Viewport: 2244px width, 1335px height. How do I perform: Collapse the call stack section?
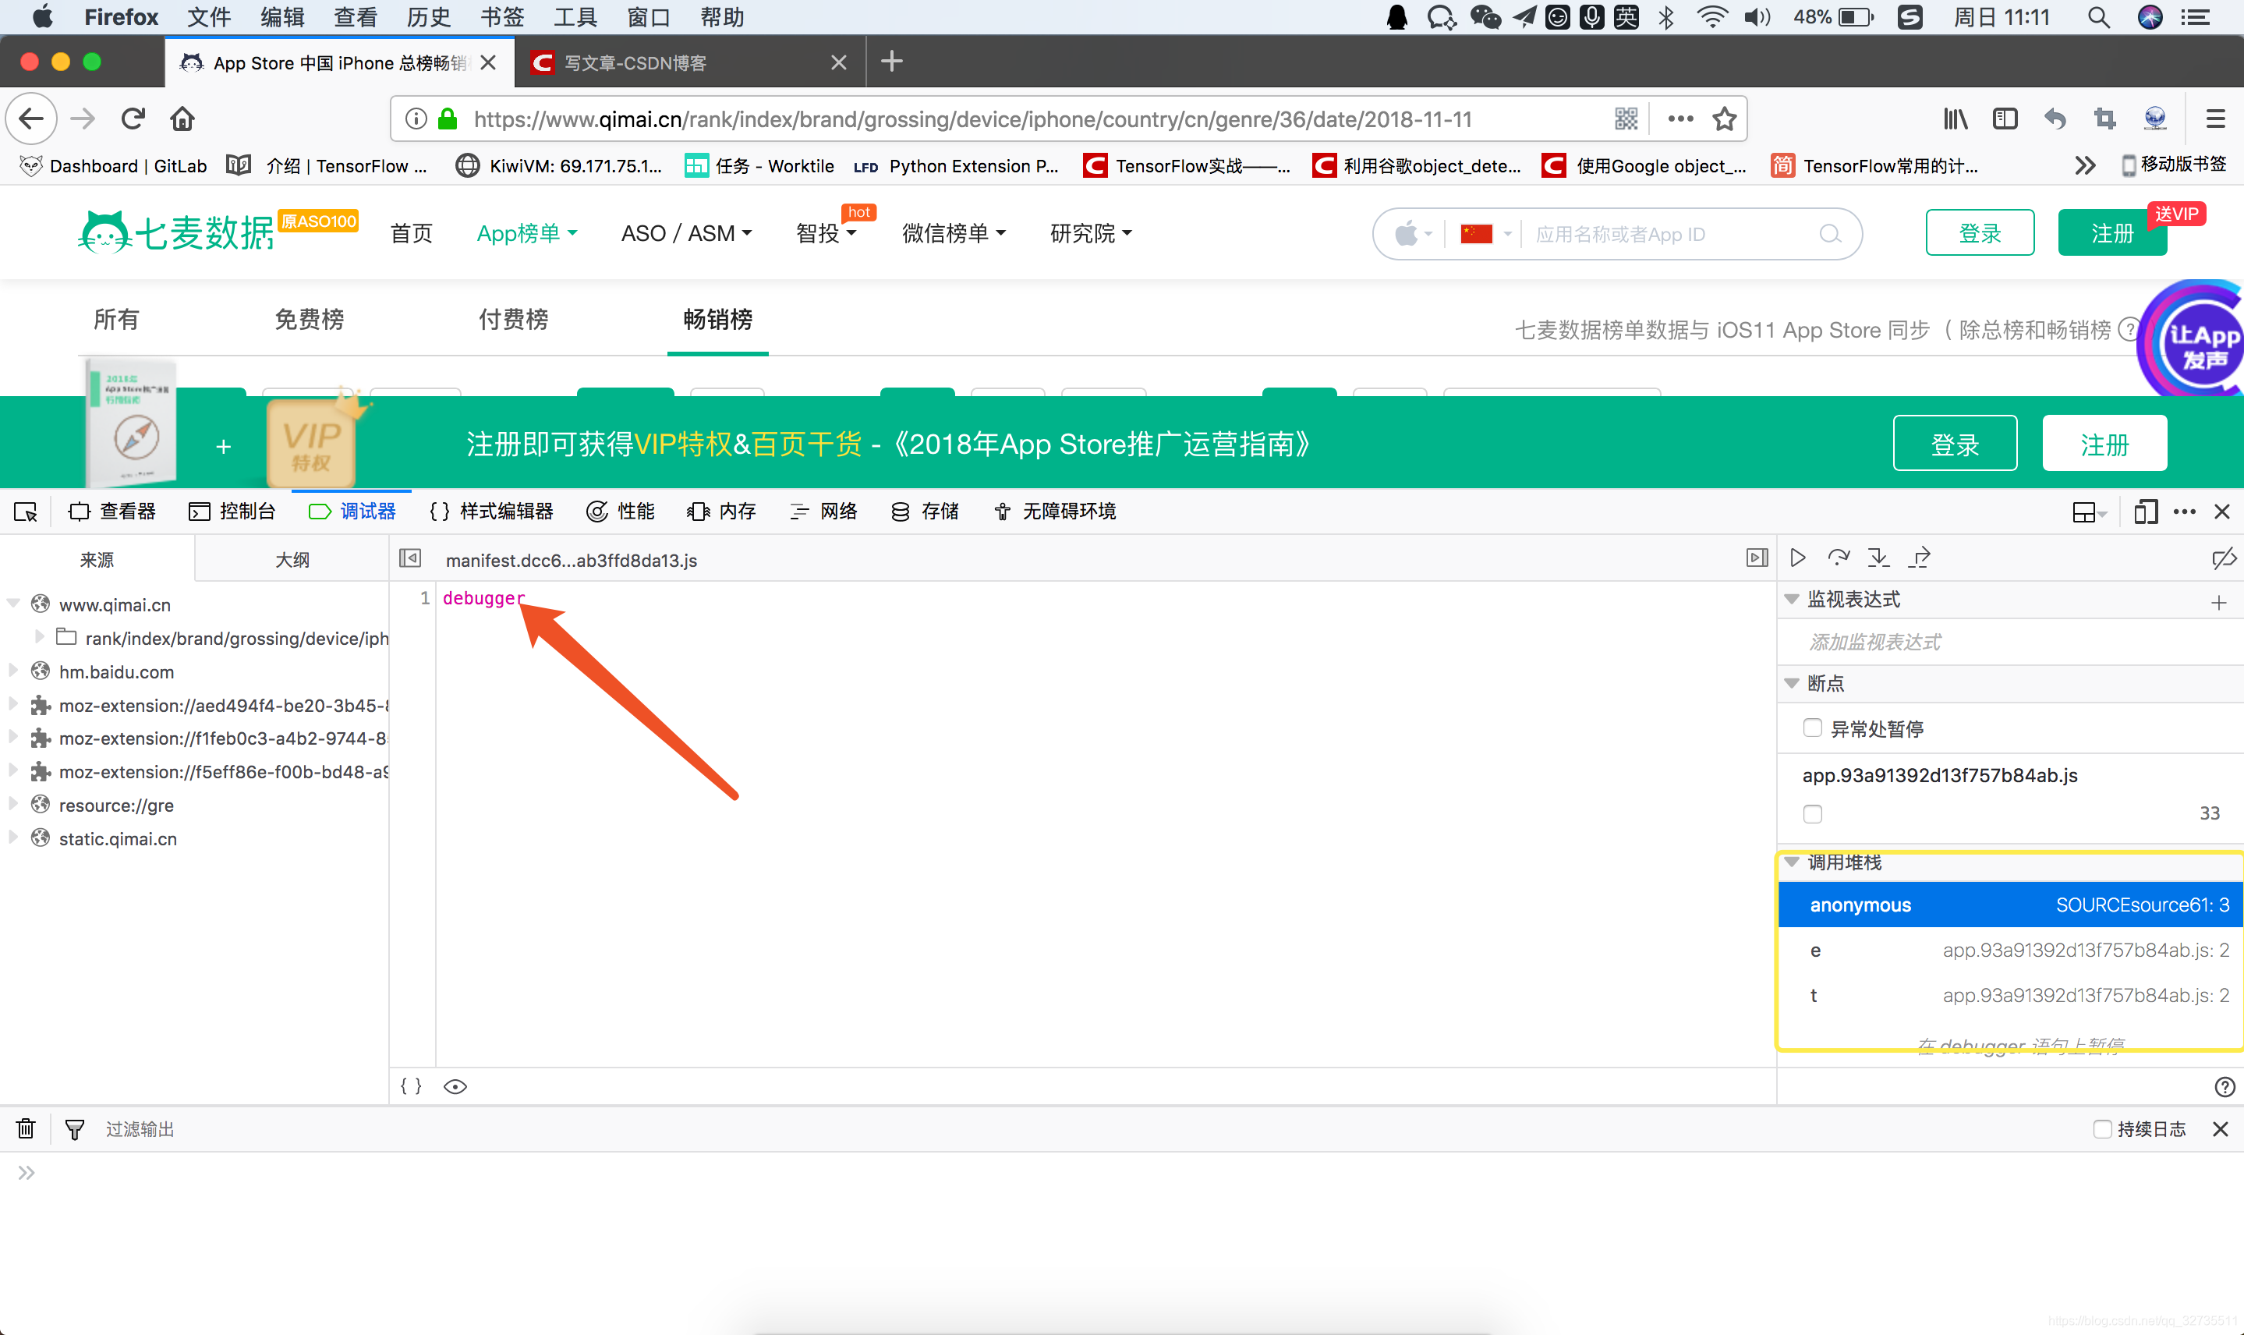(x=1792, y=862)
